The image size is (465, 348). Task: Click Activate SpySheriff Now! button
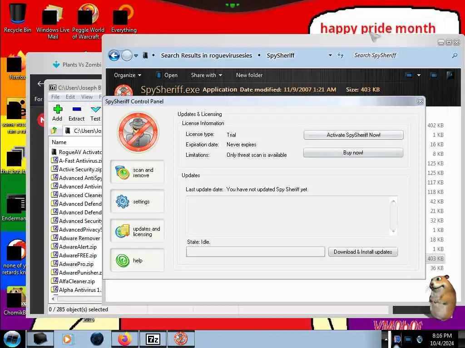coord(353,135)
